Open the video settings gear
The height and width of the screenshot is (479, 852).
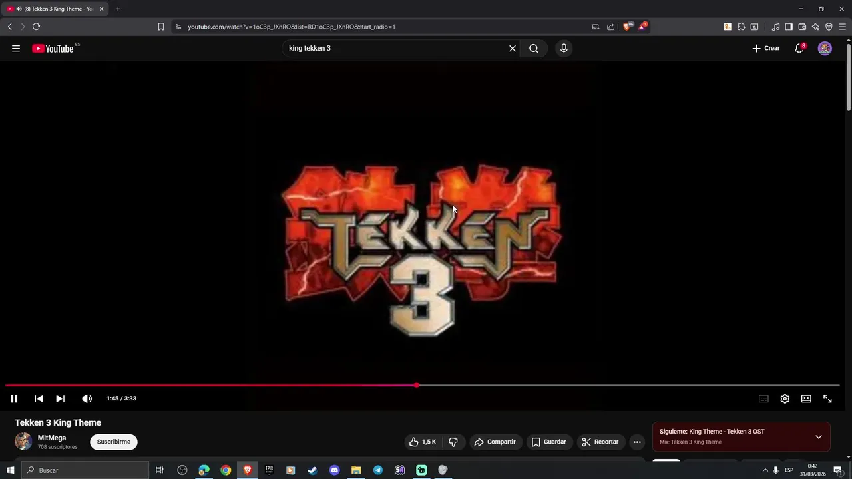(x=785, y=399)
